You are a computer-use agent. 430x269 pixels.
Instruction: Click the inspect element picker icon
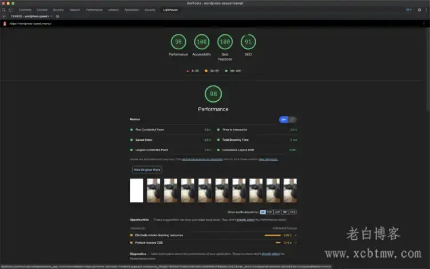click(x=4, y=10)
